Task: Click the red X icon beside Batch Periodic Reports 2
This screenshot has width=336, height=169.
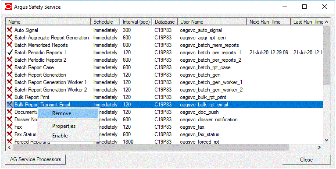Action: click(10, 60)
